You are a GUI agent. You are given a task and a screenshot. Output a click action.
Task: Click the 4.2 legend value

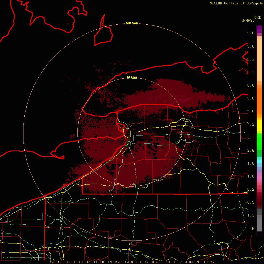click(251, 124)
